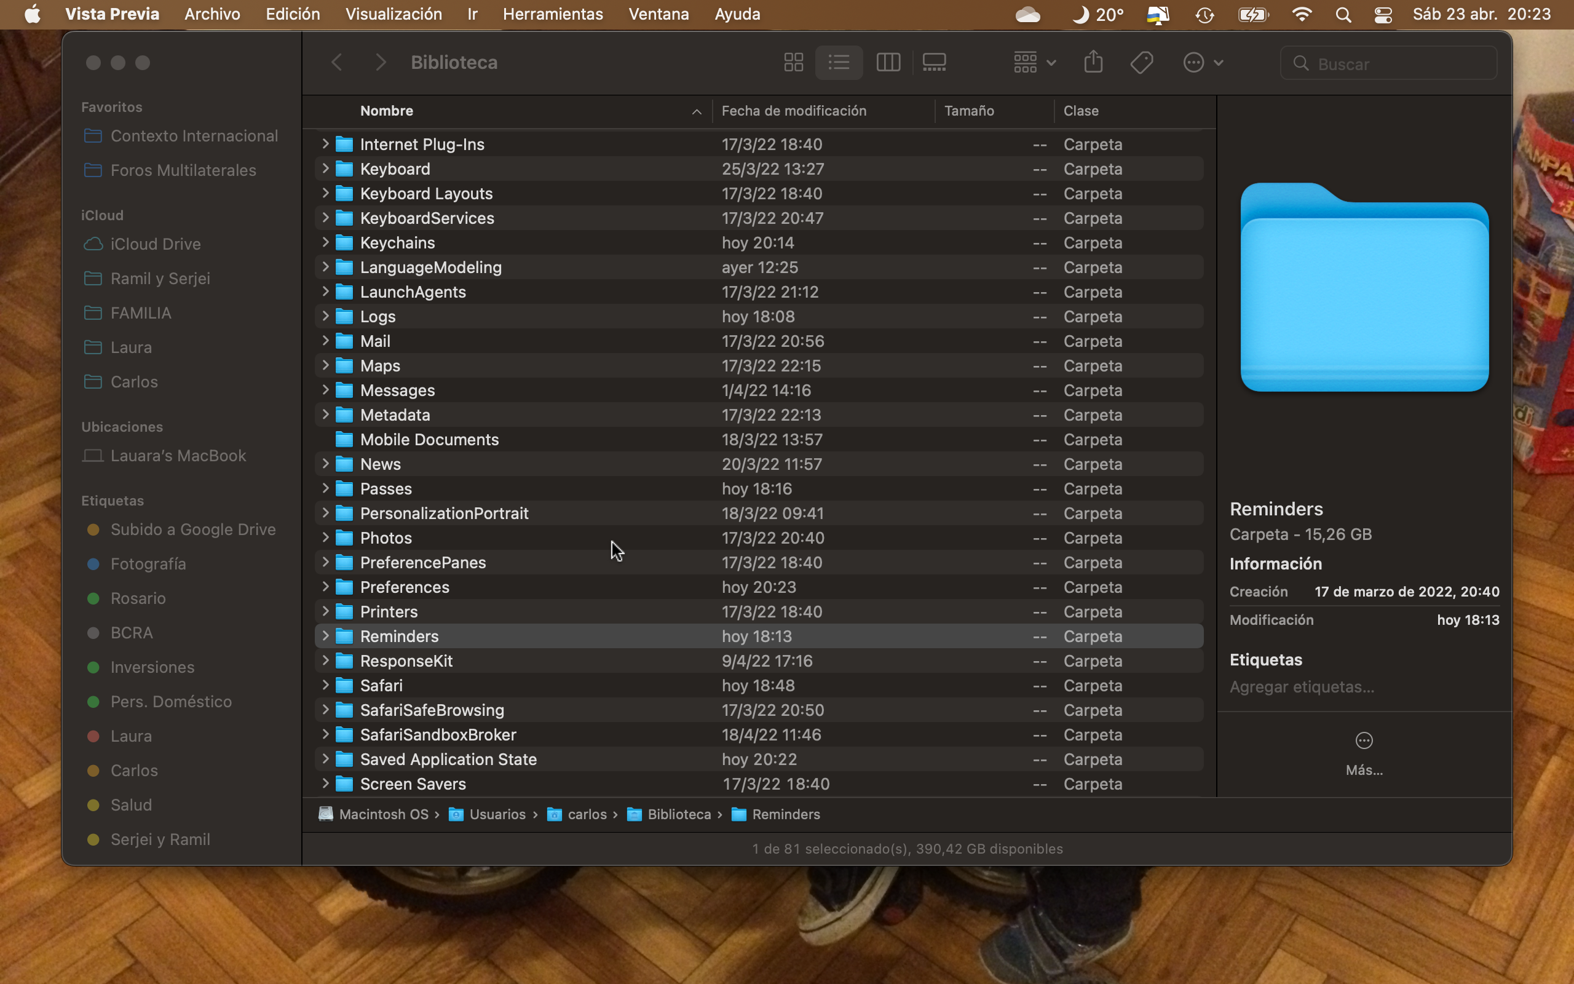Open Control Center in the menu bar
The image size is (1574, 984).
point(1383,14)
